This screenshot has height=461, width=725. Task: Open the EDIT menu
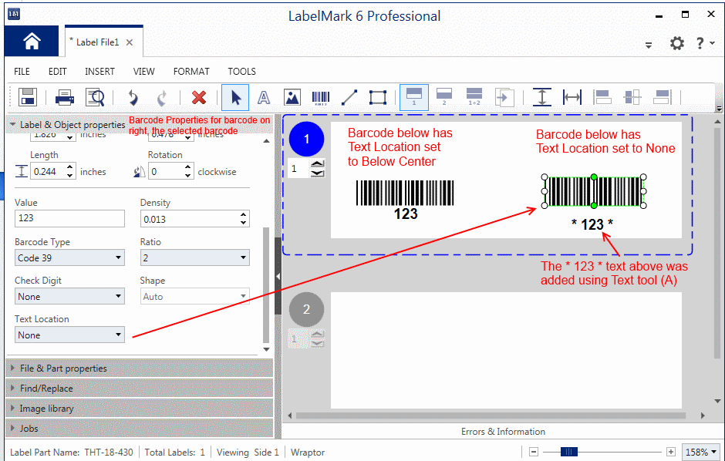[57, 71]
